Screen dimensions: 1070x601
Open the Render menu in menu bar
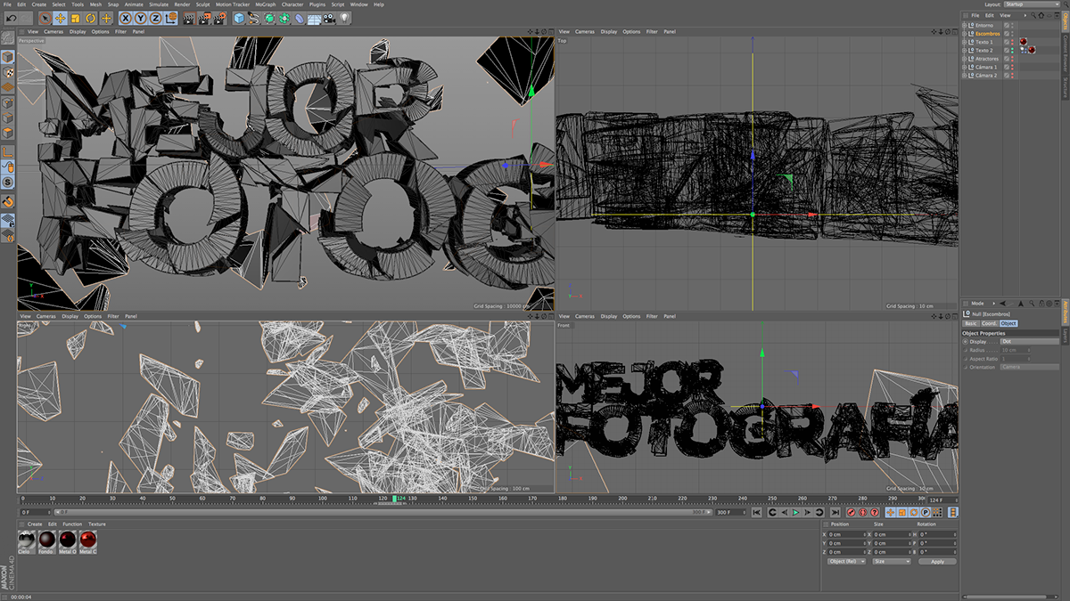[182, 4]
